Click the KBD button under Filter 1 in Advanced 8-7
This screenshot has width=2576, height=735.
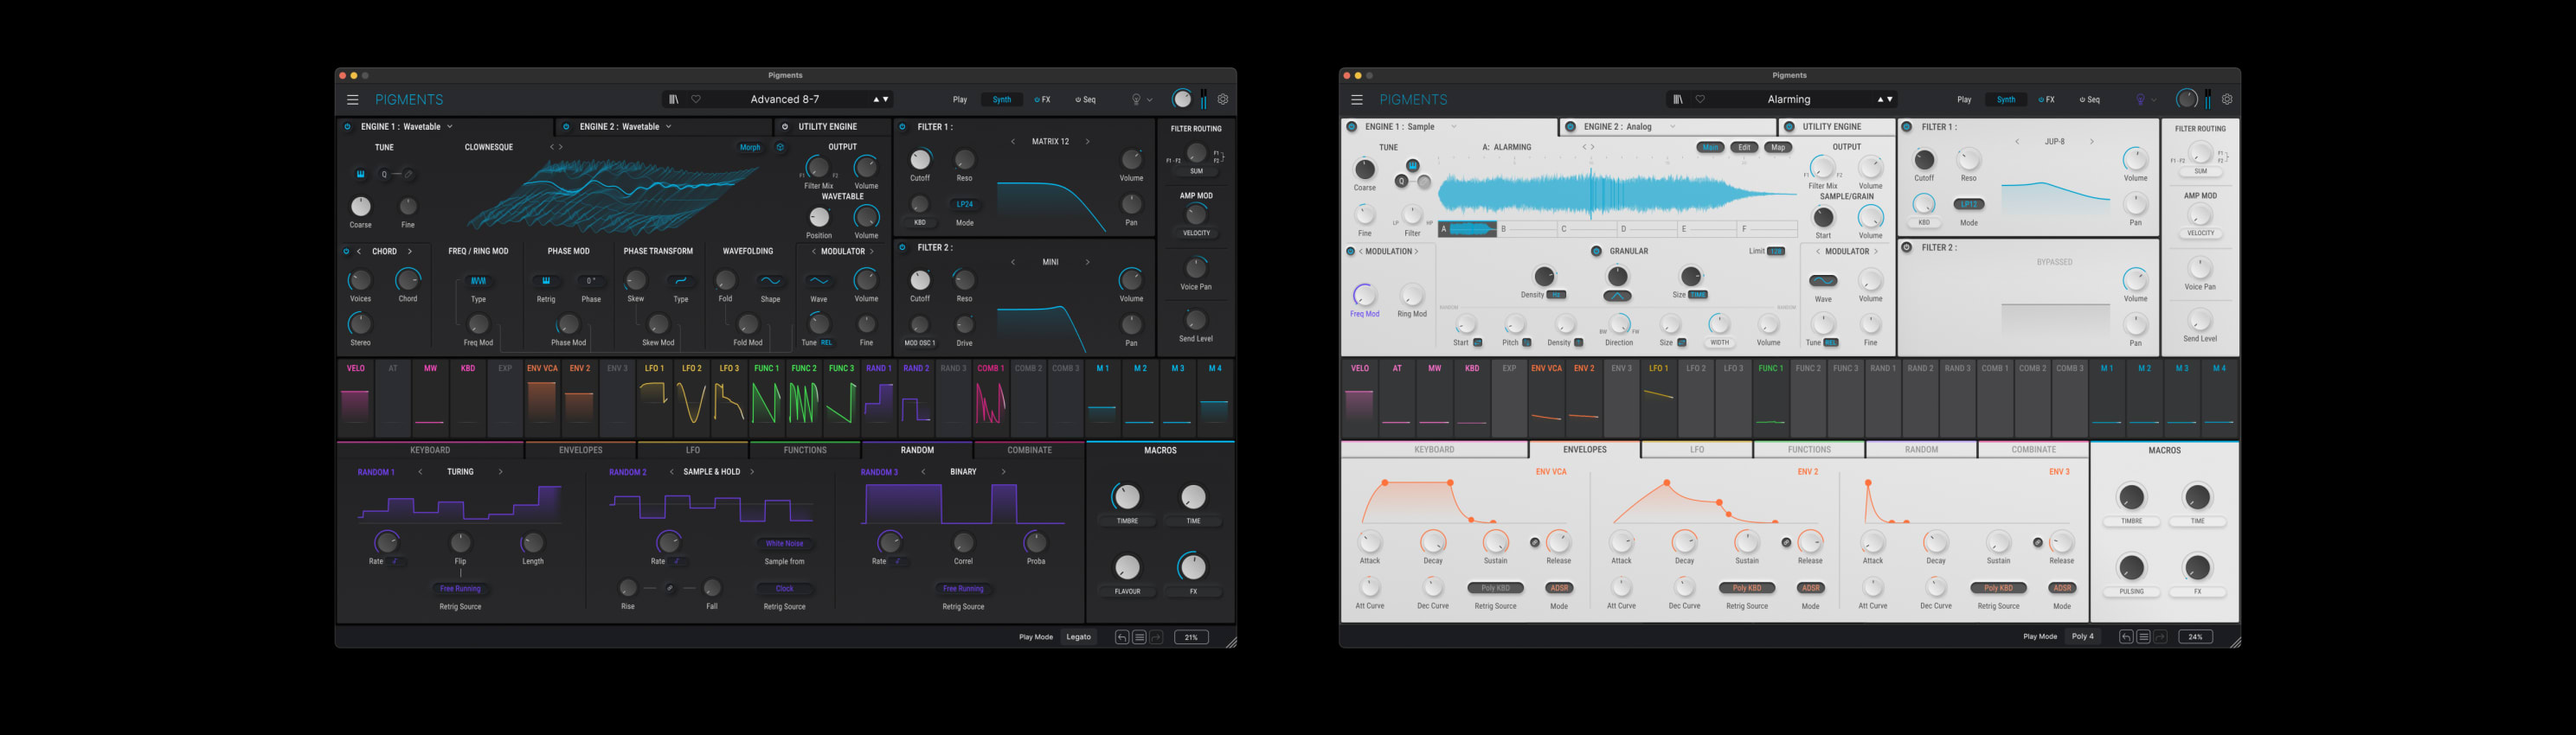920,223
